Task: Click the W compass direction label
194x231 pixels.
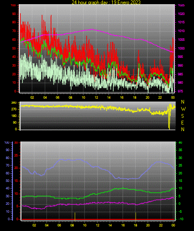Action: click(x=183, y=109)
